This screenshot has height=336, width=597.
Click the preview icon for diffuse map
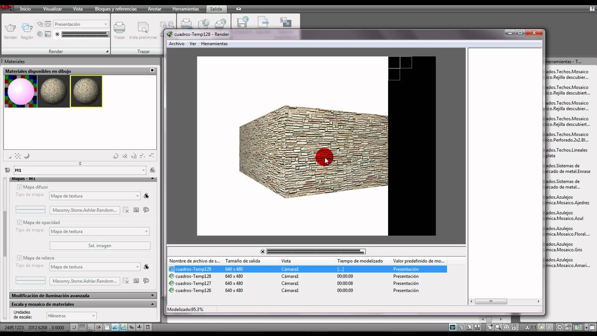coord(146,210)
